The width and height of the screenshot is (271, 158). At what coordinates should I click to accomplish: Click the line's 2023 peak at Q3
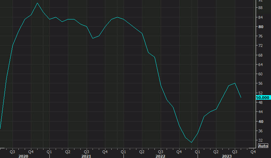point(235,83)
